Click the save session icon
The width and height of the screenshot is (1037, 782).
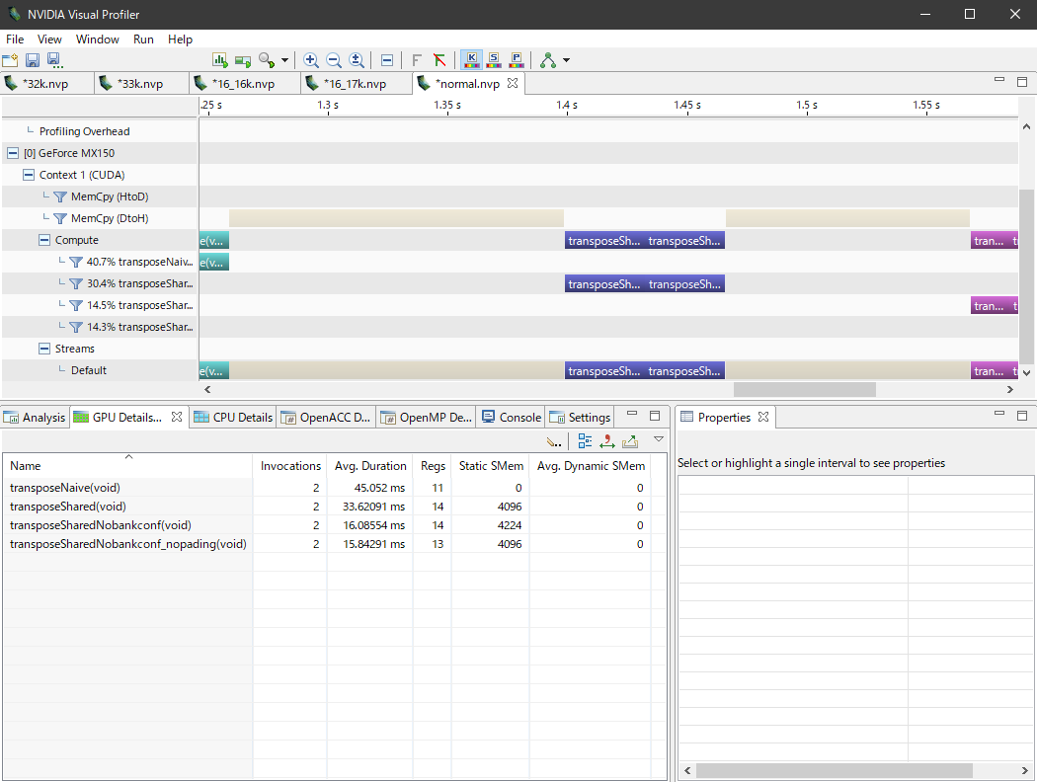point(32,60)
